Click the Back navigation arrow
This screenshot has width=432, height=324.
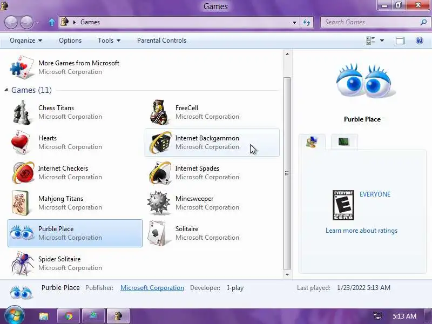point(11,22)
